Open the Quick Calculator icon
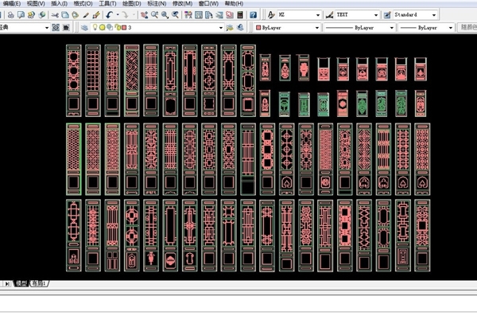This screenshot has height=316, width=477. click(x=240, y=14)
